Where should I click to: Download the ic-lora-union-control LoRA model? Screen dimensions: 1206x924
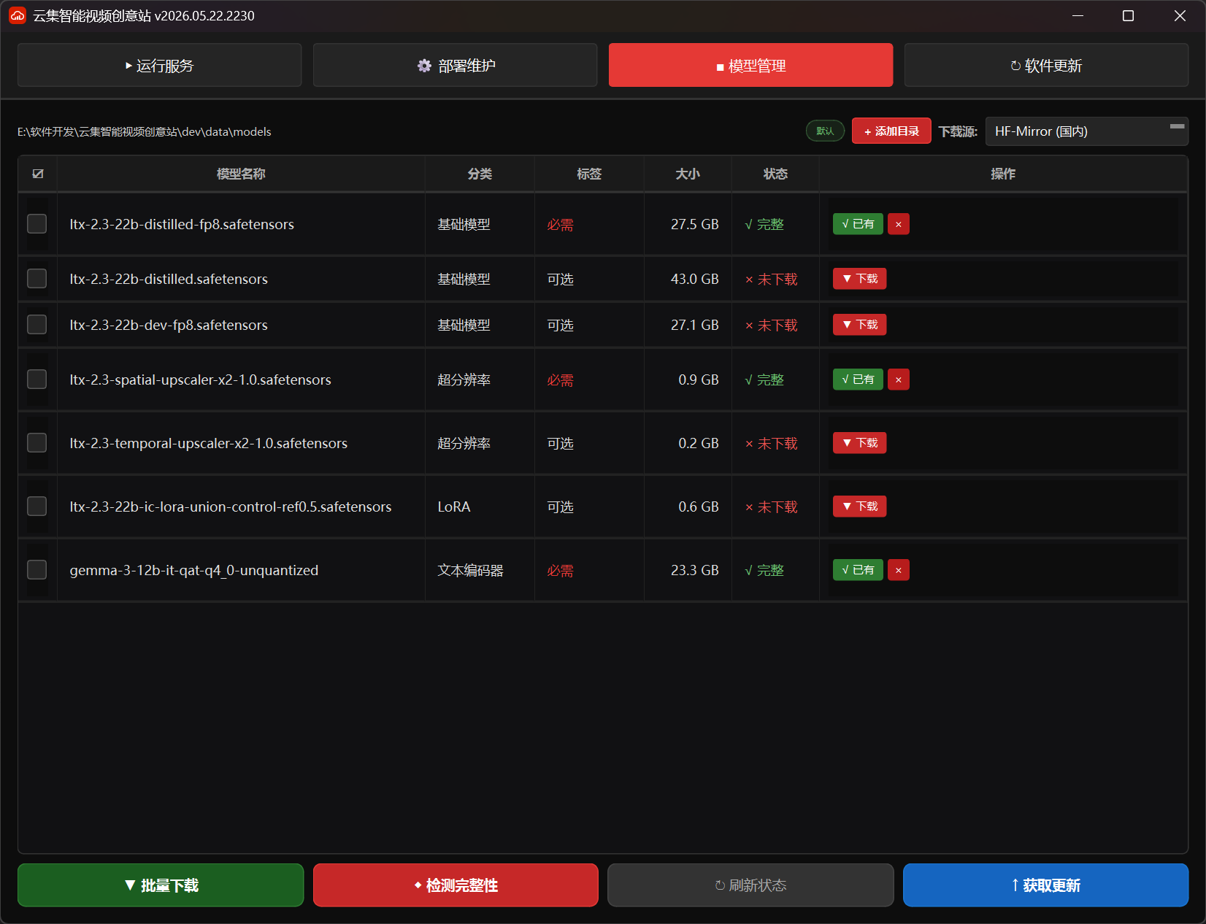(x=859, y=507)
